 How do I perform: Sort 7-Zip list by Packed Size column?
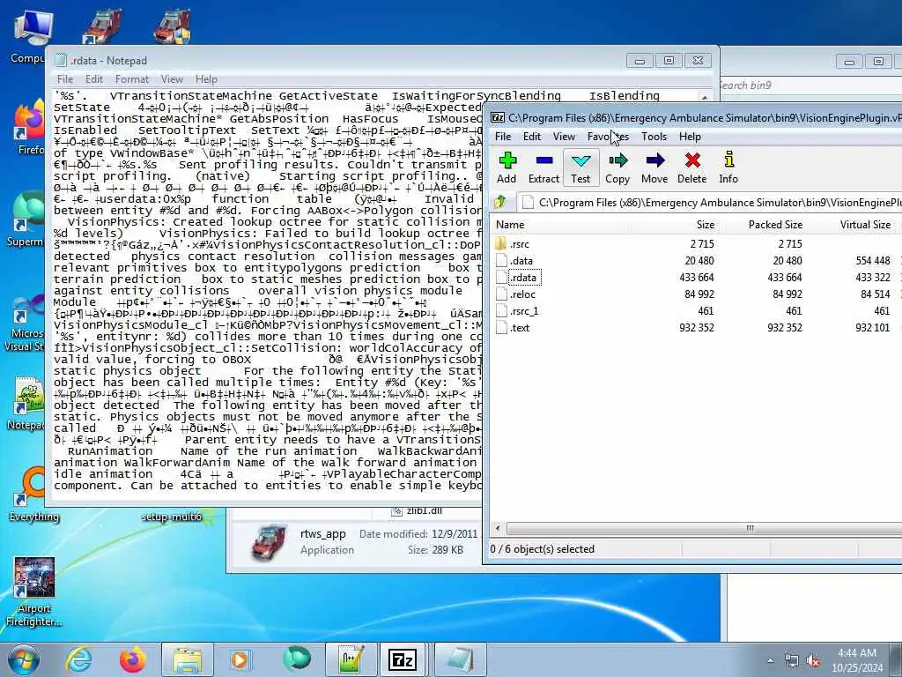click(763, 225)
